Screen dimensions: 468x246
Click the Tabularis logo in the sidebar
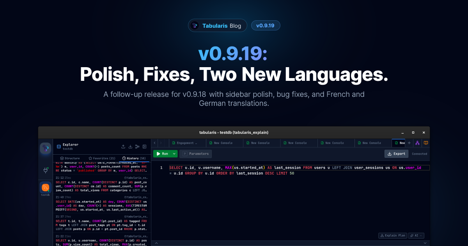45,148
